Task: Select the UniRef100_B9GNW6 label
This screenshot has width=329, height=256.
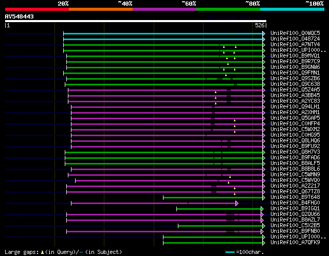Action: (295, 67)
